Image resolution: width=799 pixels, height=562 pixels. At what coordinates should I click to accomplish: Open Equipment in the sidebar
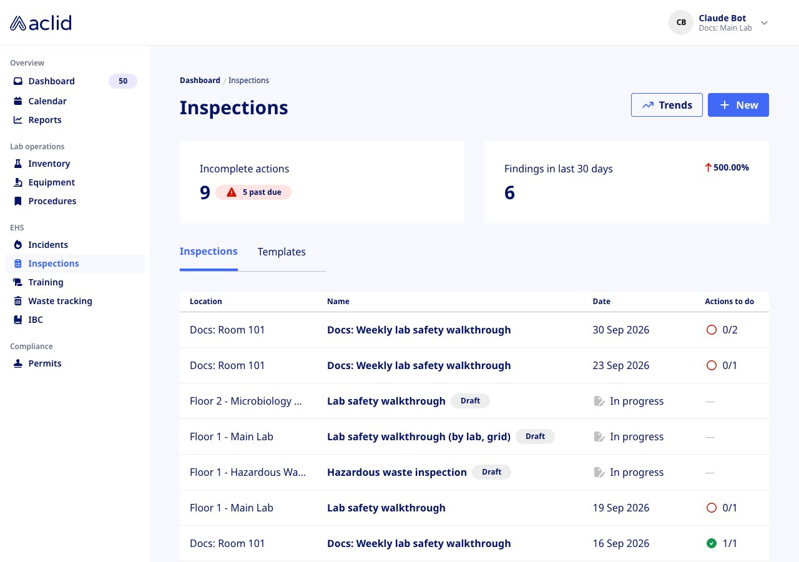pos(75,182)
